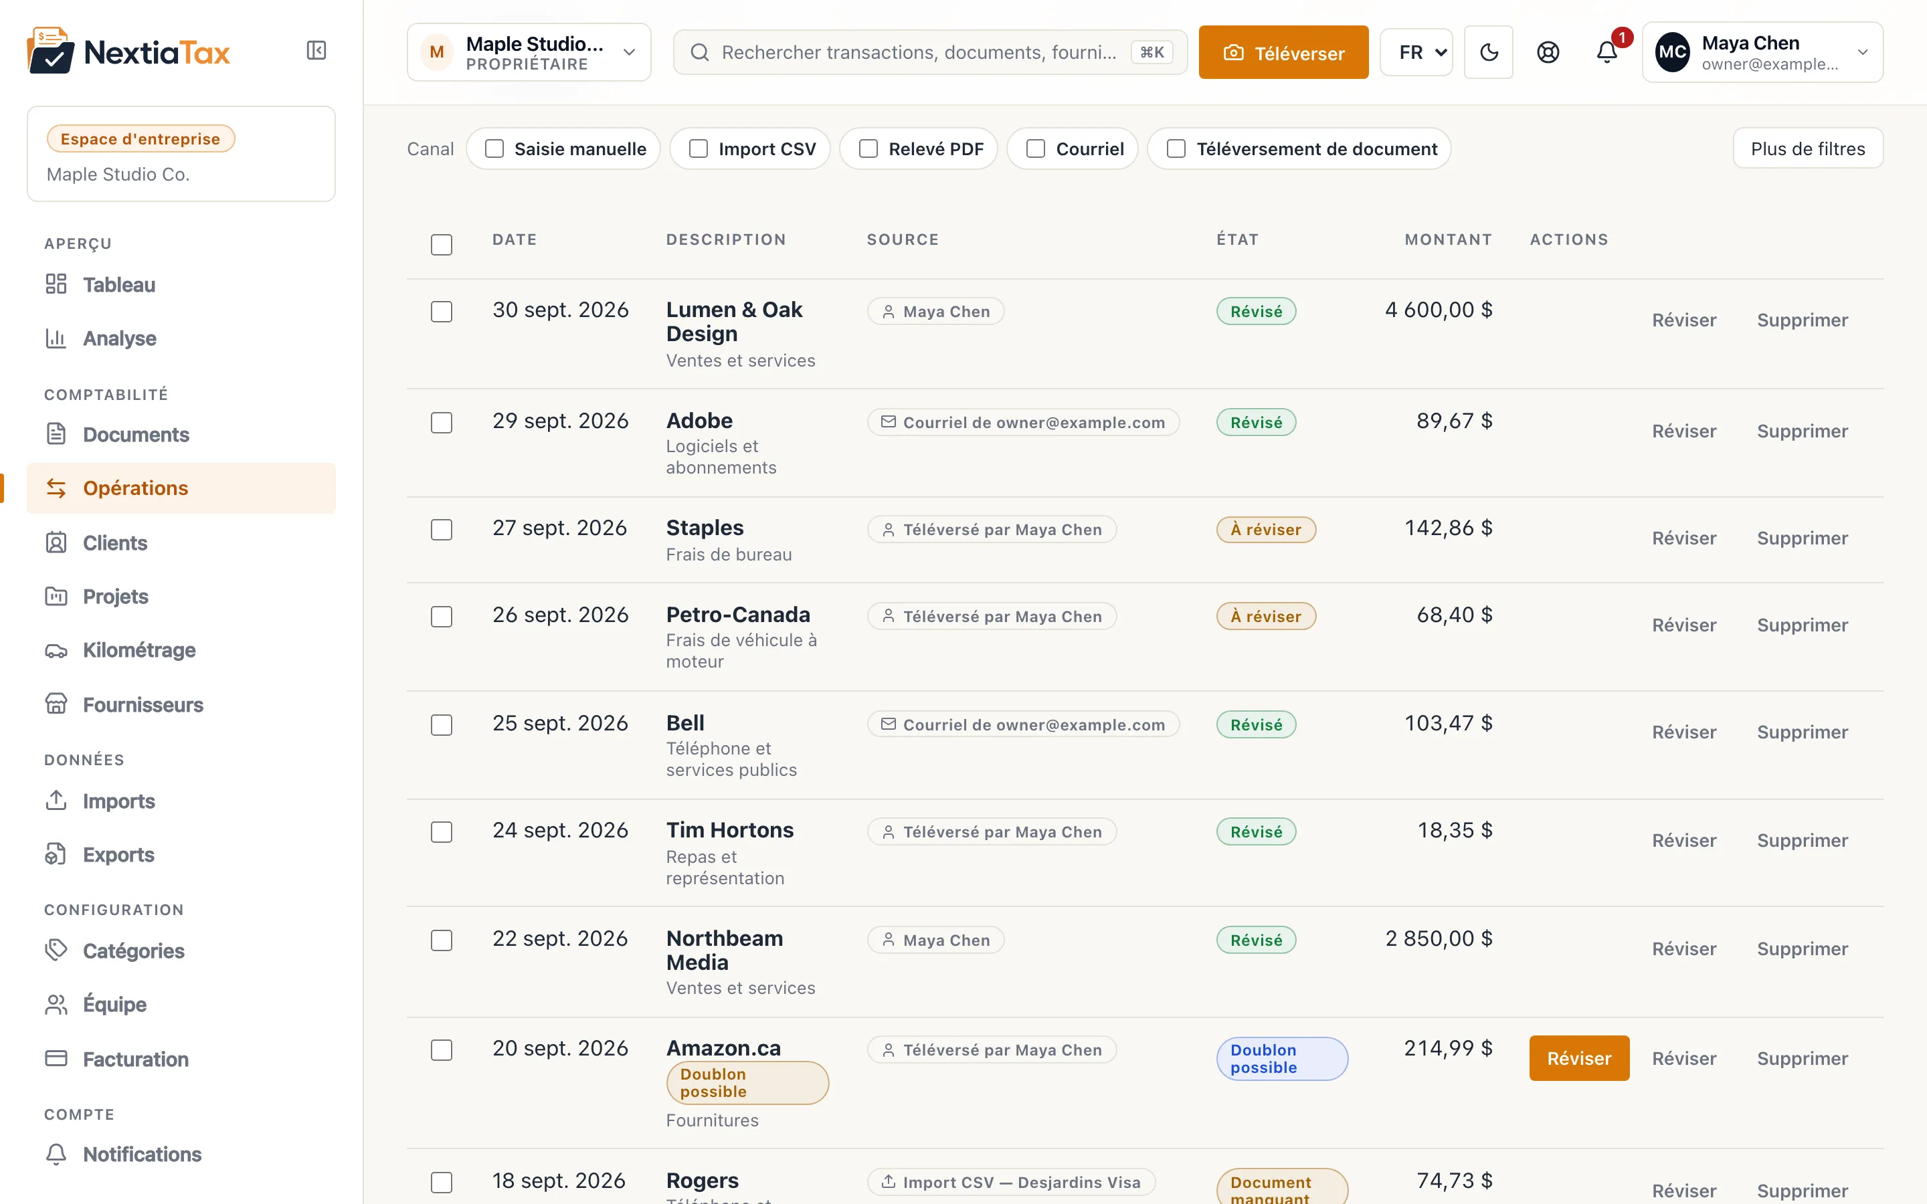Click the NextiaTax logo
The width and height of the screenshot is (1927, 1204).
[128, 51]
